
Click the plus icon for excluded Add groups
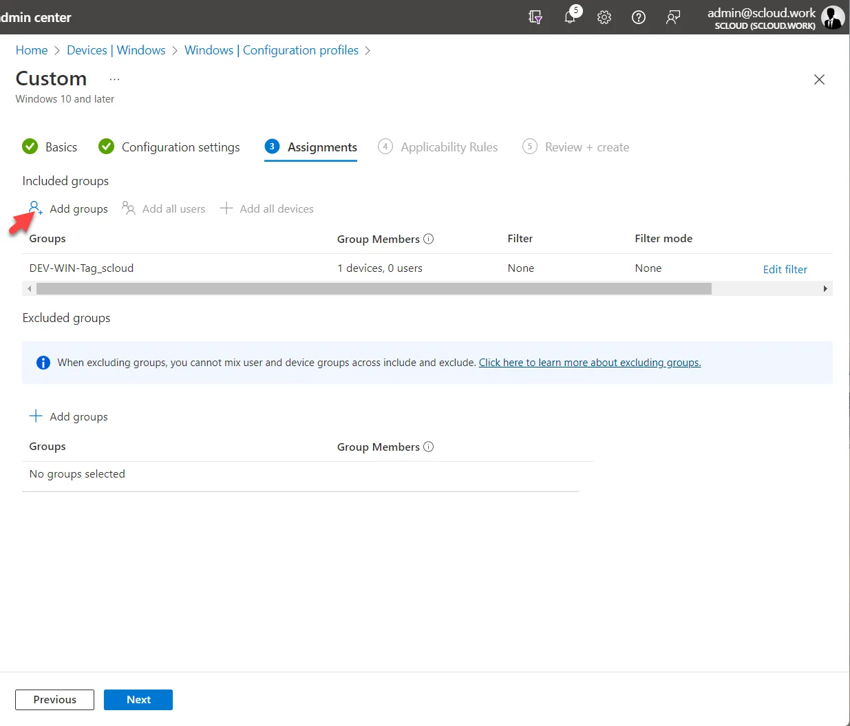tap(36, 416)
